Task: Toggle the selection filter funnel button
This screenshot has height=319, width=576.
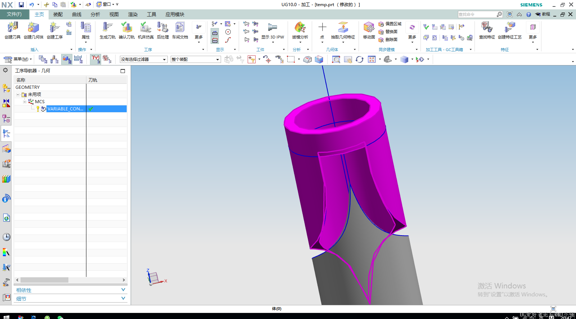Action: tap(252, 59)
